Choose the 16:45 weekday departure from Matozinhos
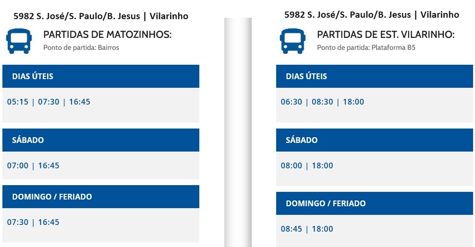Image resolution: width=475 pixels, height=247 pixels. [80, 102]
